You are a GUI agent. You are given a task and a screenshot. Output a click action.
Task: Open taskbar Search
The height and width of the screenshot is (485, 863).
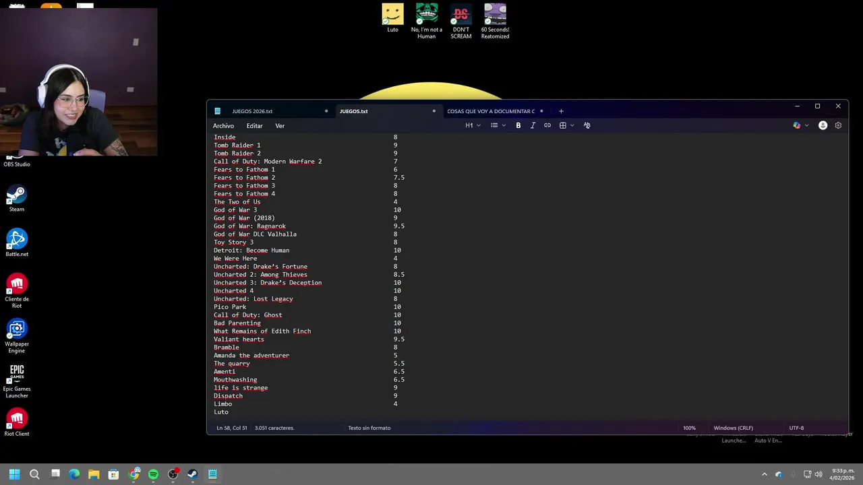pos(34,474)
